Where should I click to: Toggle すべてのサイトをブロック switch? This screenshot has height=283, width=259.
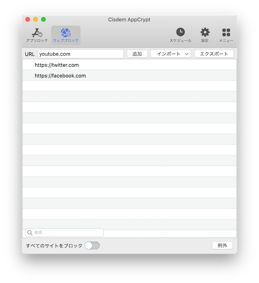click(x=92, y=246)
